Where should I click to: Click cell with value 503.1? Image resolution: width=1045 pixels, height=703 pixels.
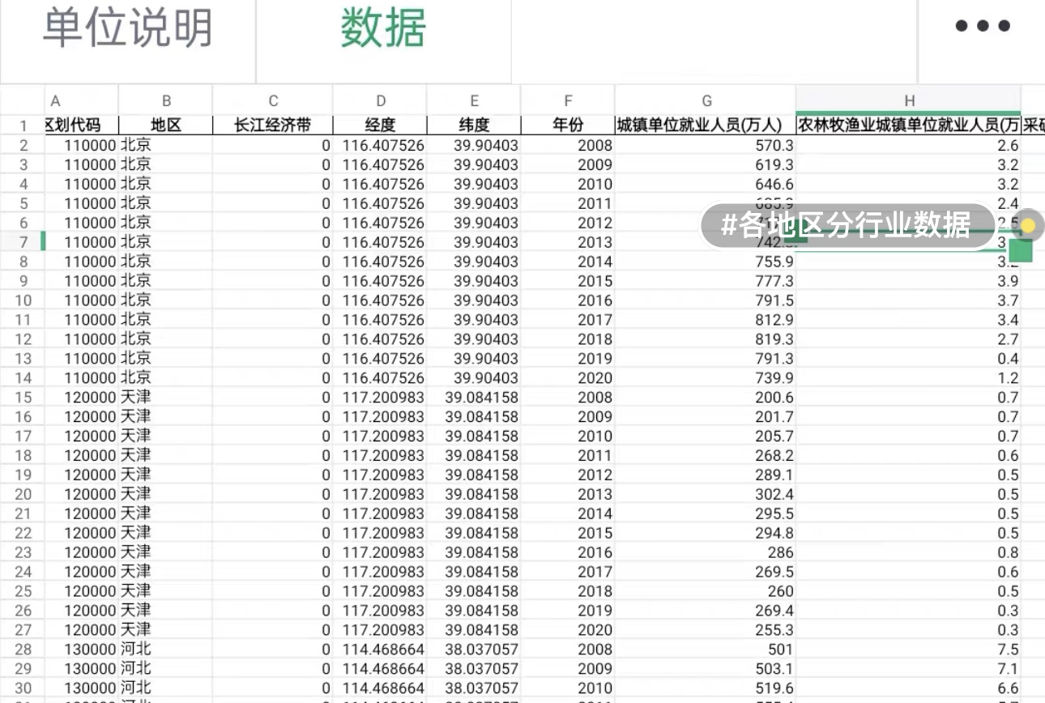706,669
